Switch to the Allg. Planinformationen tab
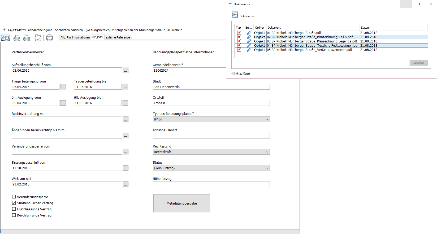Screen dimensions: 437x234 (x=75, y=37)
